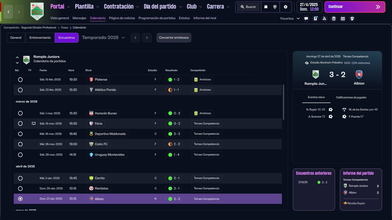Image resolution: width=392 pixels, height=220 pixels.
Task: Select the radio button for Rentistas match
Action: click(x=20, y=189)
